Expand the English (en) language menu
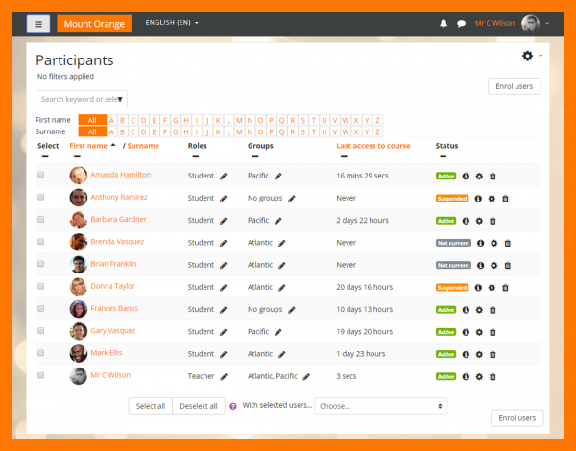 (x=172, y=22)
